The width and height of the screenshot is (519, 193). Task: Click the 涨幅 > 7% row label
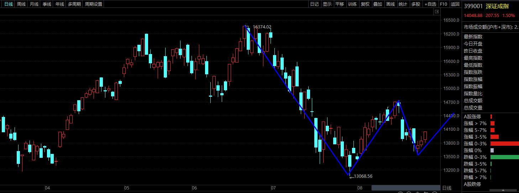(x=475, y=123)
